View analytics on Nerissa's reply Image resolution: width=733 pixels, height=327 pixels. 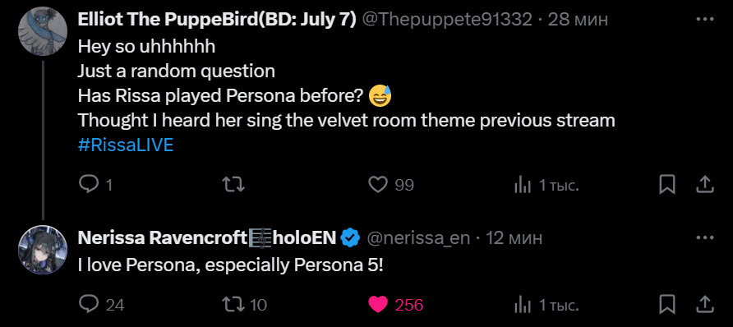(523, 305)
